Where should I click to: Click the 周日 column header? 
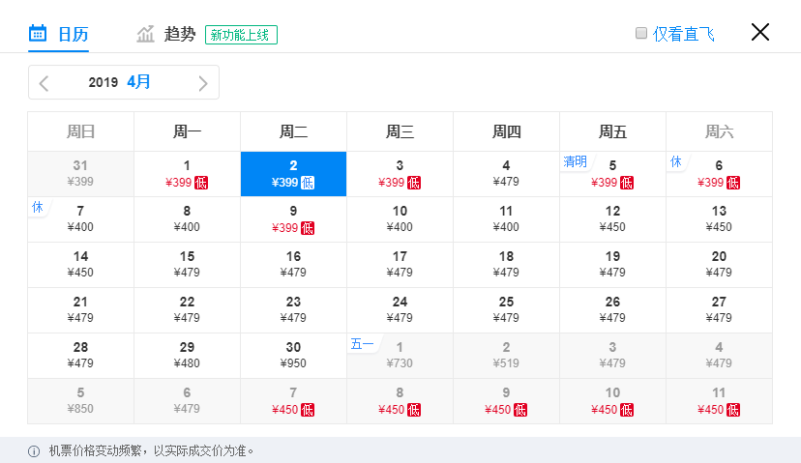(80, 131)
